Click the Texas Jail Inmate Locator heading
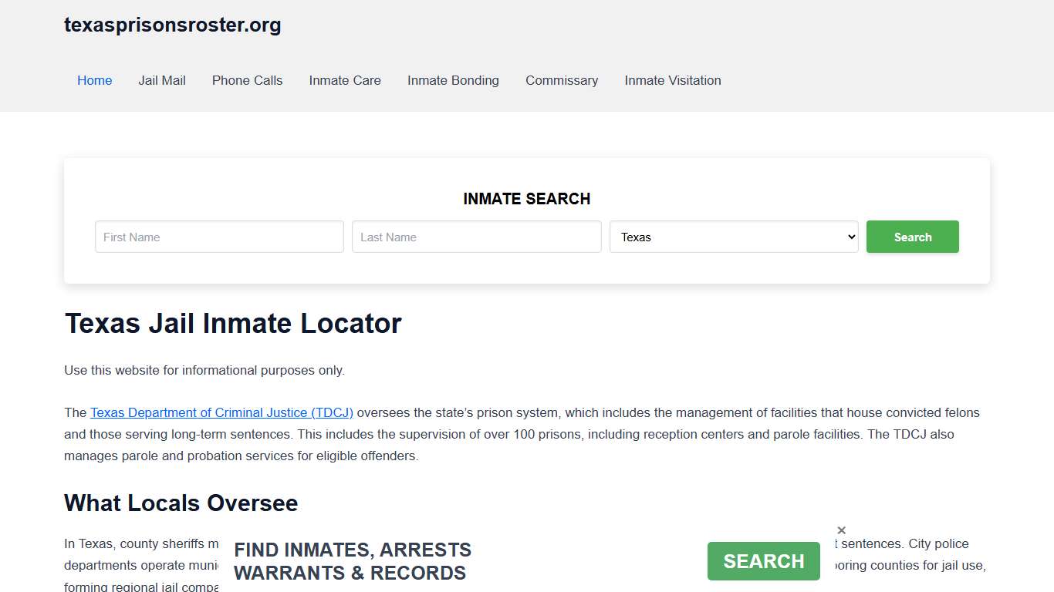Image resolution: width=1054 pixels, height=592 pixels. (x=232, y=324)
